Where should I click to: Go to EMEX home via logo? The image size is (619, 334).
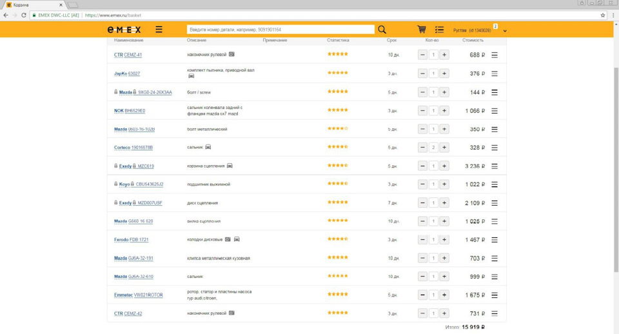tap(124, 30)
